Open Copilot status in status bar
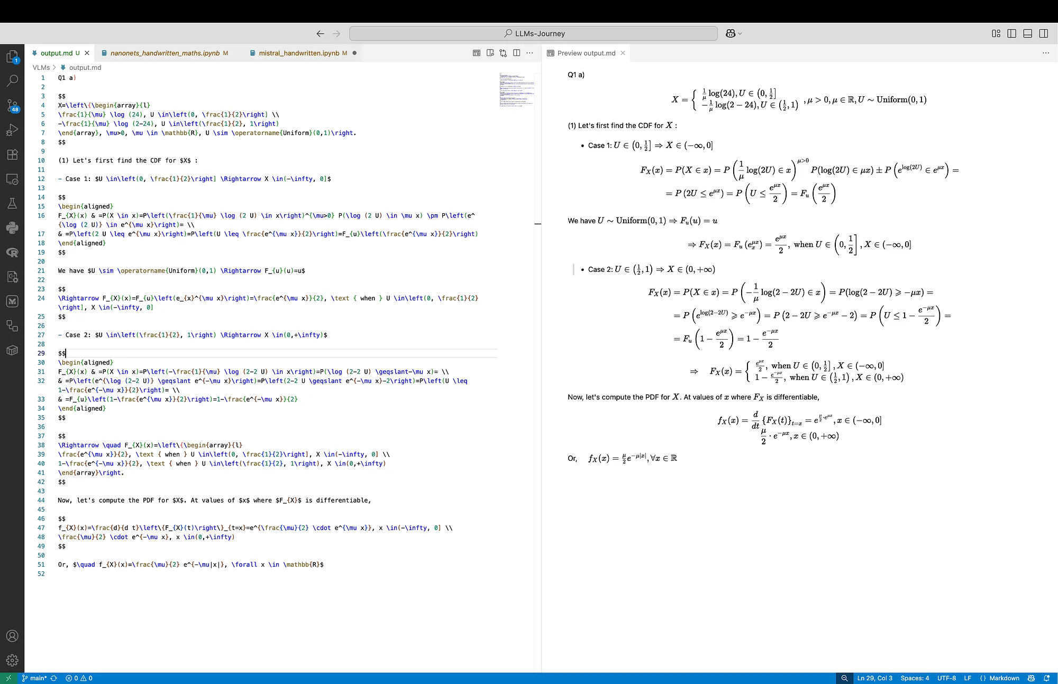This screenshot has height=684, width=1058. point(1031,678)
